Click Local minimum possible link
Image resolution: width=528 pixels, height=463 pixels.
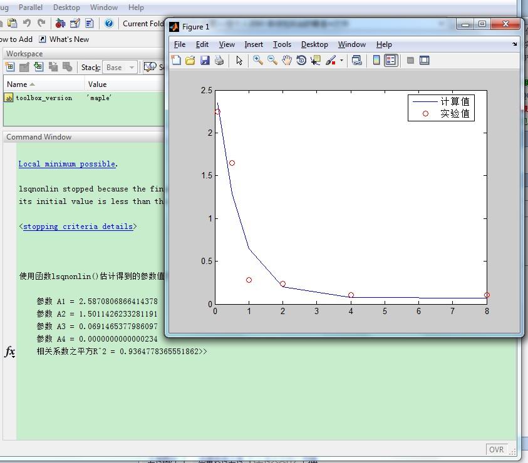(68, 164)
